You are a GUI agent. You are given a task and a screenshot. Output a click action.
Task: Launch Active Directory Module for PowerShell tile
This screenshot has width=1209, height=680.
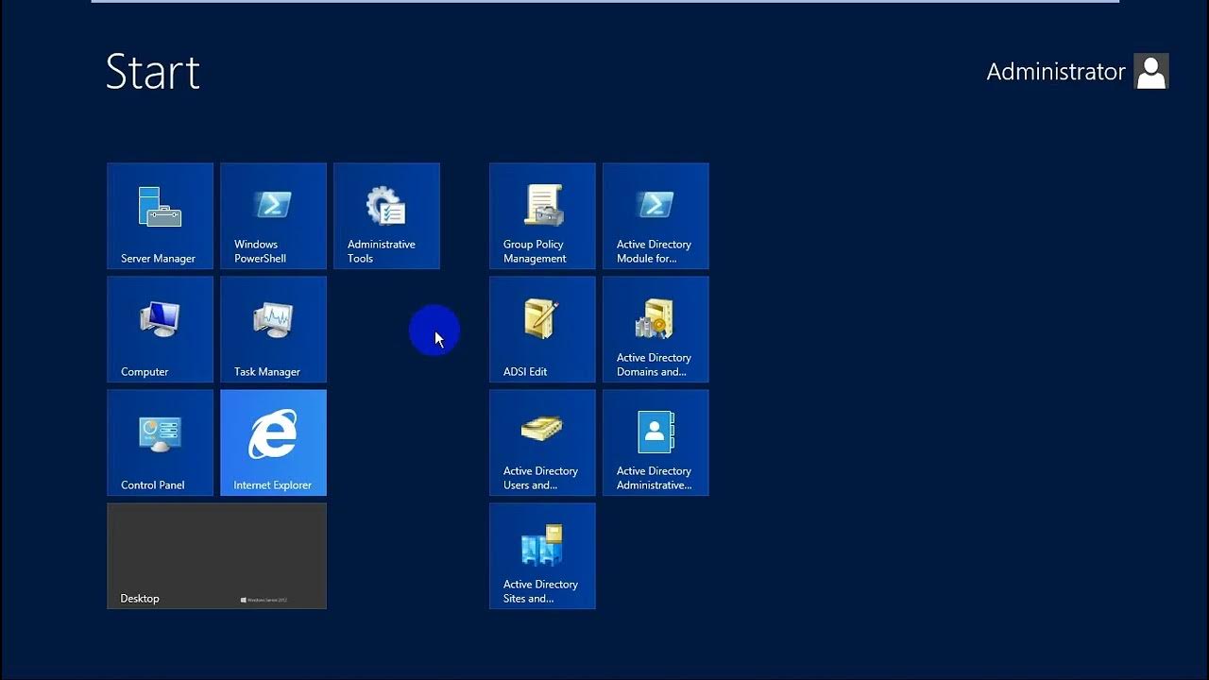[656, 216]
